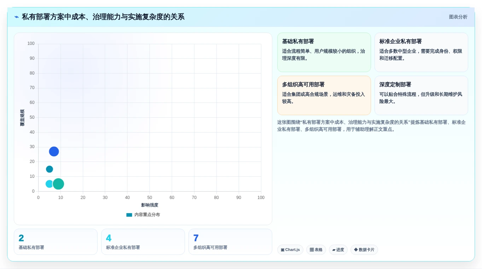Open the 深度定制部署 description card
This screenshot has height=269, width=482.
pyautogui.click(x=421, y=95)
